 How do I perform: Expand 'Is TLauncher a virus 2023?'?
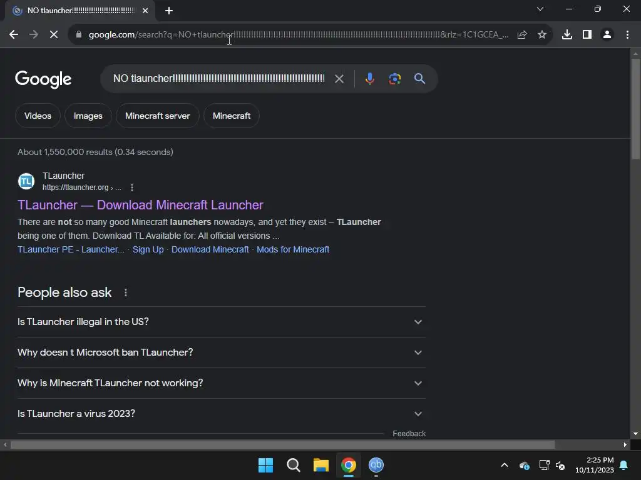point(222,414)
